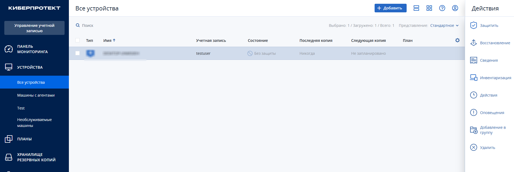Click the Защитить shield icon
The width and height of the screenshot is (514, 172).
474,25
